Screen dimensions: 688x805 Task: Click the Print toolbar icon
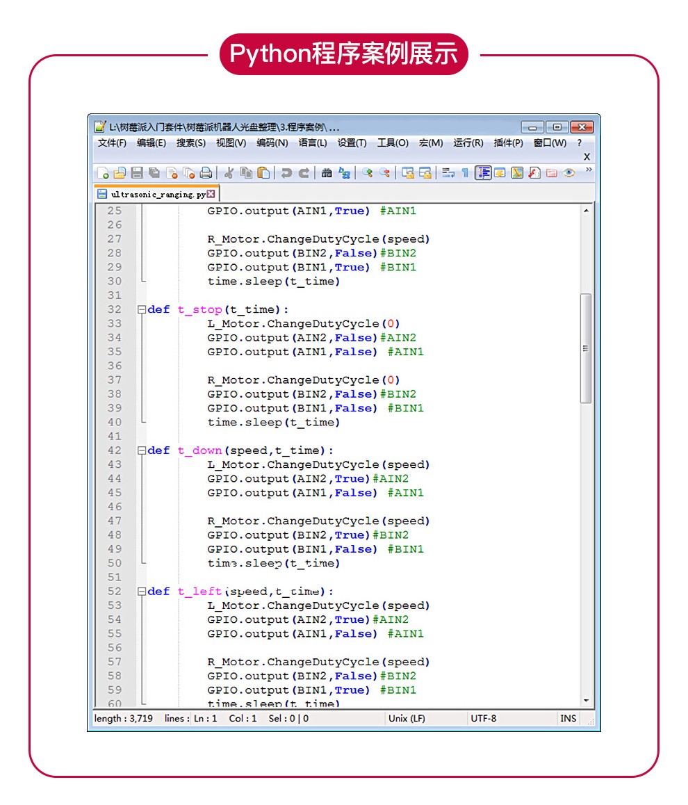(x=206, y=173)
